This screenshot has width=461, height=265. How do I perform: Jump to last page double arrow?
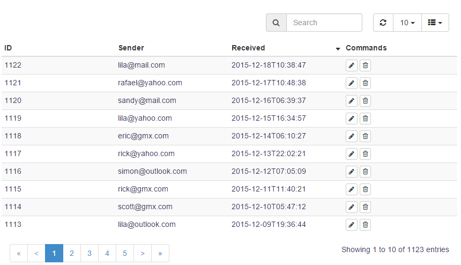160,253
